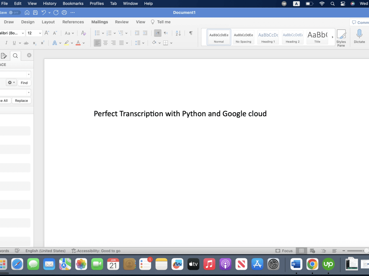
Task: Center align the text
Action: click(x=106, y=43)
